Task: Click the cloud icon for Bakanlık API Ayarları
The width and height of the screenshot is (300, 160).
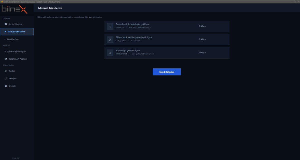Action: click(6, 59)
